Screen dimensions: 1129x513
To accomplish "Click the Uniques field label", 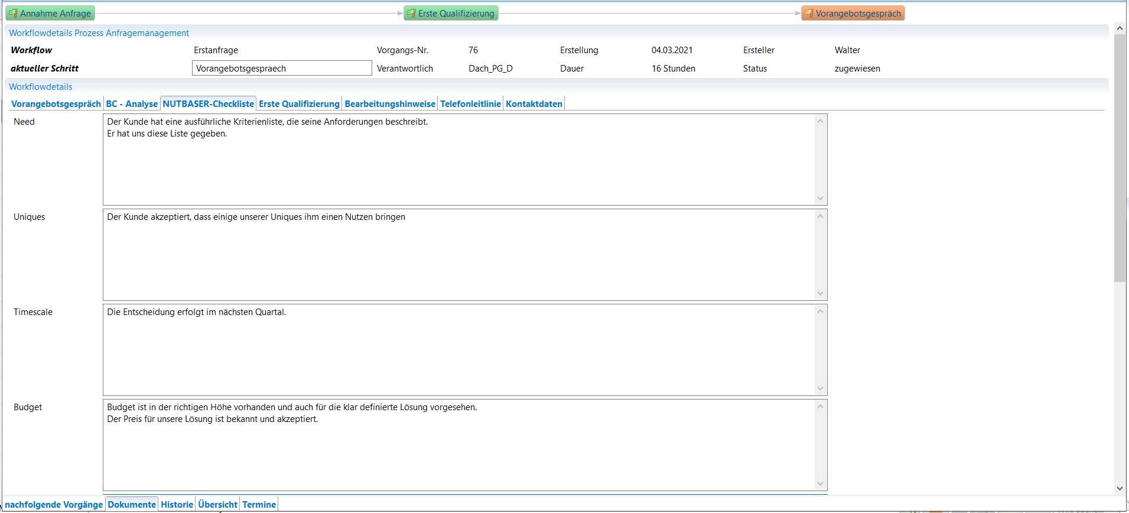I will 29,217.
